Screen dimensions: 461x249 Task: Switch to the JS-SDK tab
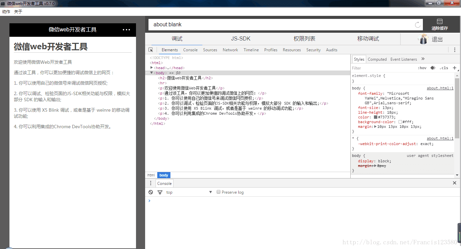pyautogui.click(x=241, y=39)
